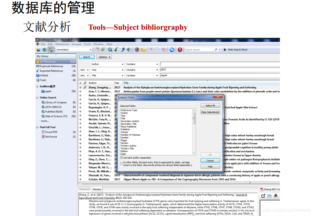
Task: Open the Groups menu
Action: [76, 44]
